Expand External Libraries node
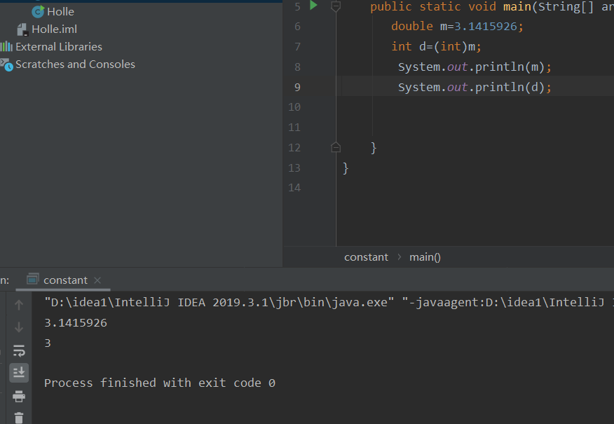Viewport: 614px width, 424px height. (59, 47)
